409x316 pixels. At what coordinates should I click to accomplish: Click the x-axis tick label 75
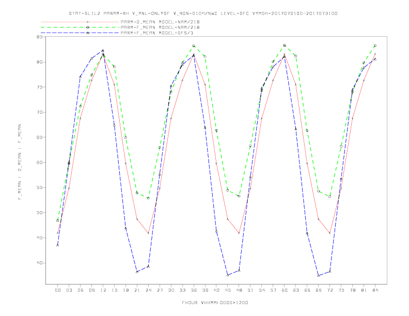tap(341, 290)
